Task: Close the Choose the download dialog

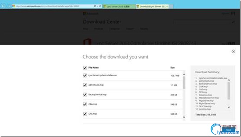Action: 233,52
